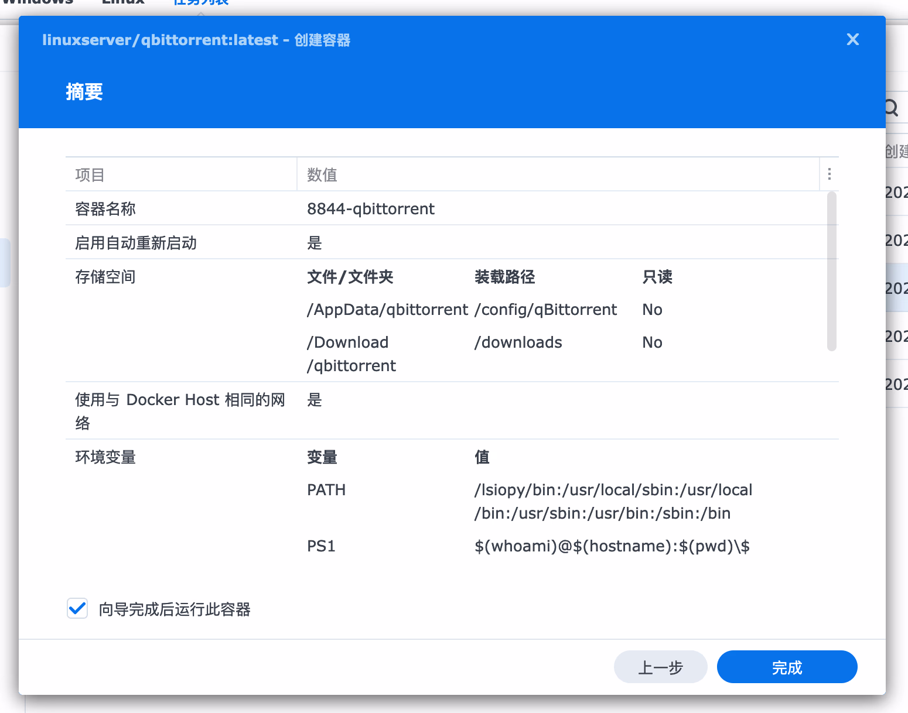Click the /config/qBittorrent mount path
This screenshot has width=908, height=713.
545,310
